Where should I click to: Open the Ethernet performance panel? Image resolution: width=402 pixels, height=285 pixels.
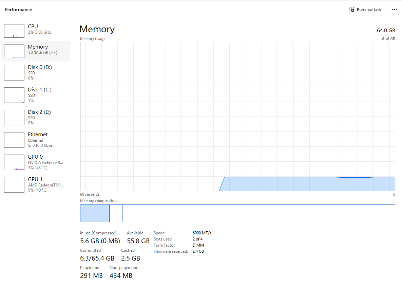tap(14, 140)
